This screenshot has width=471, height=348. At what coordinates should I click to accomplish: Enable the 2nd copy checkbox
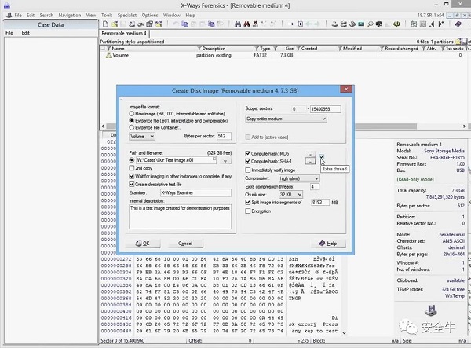[x=132, y=168]
